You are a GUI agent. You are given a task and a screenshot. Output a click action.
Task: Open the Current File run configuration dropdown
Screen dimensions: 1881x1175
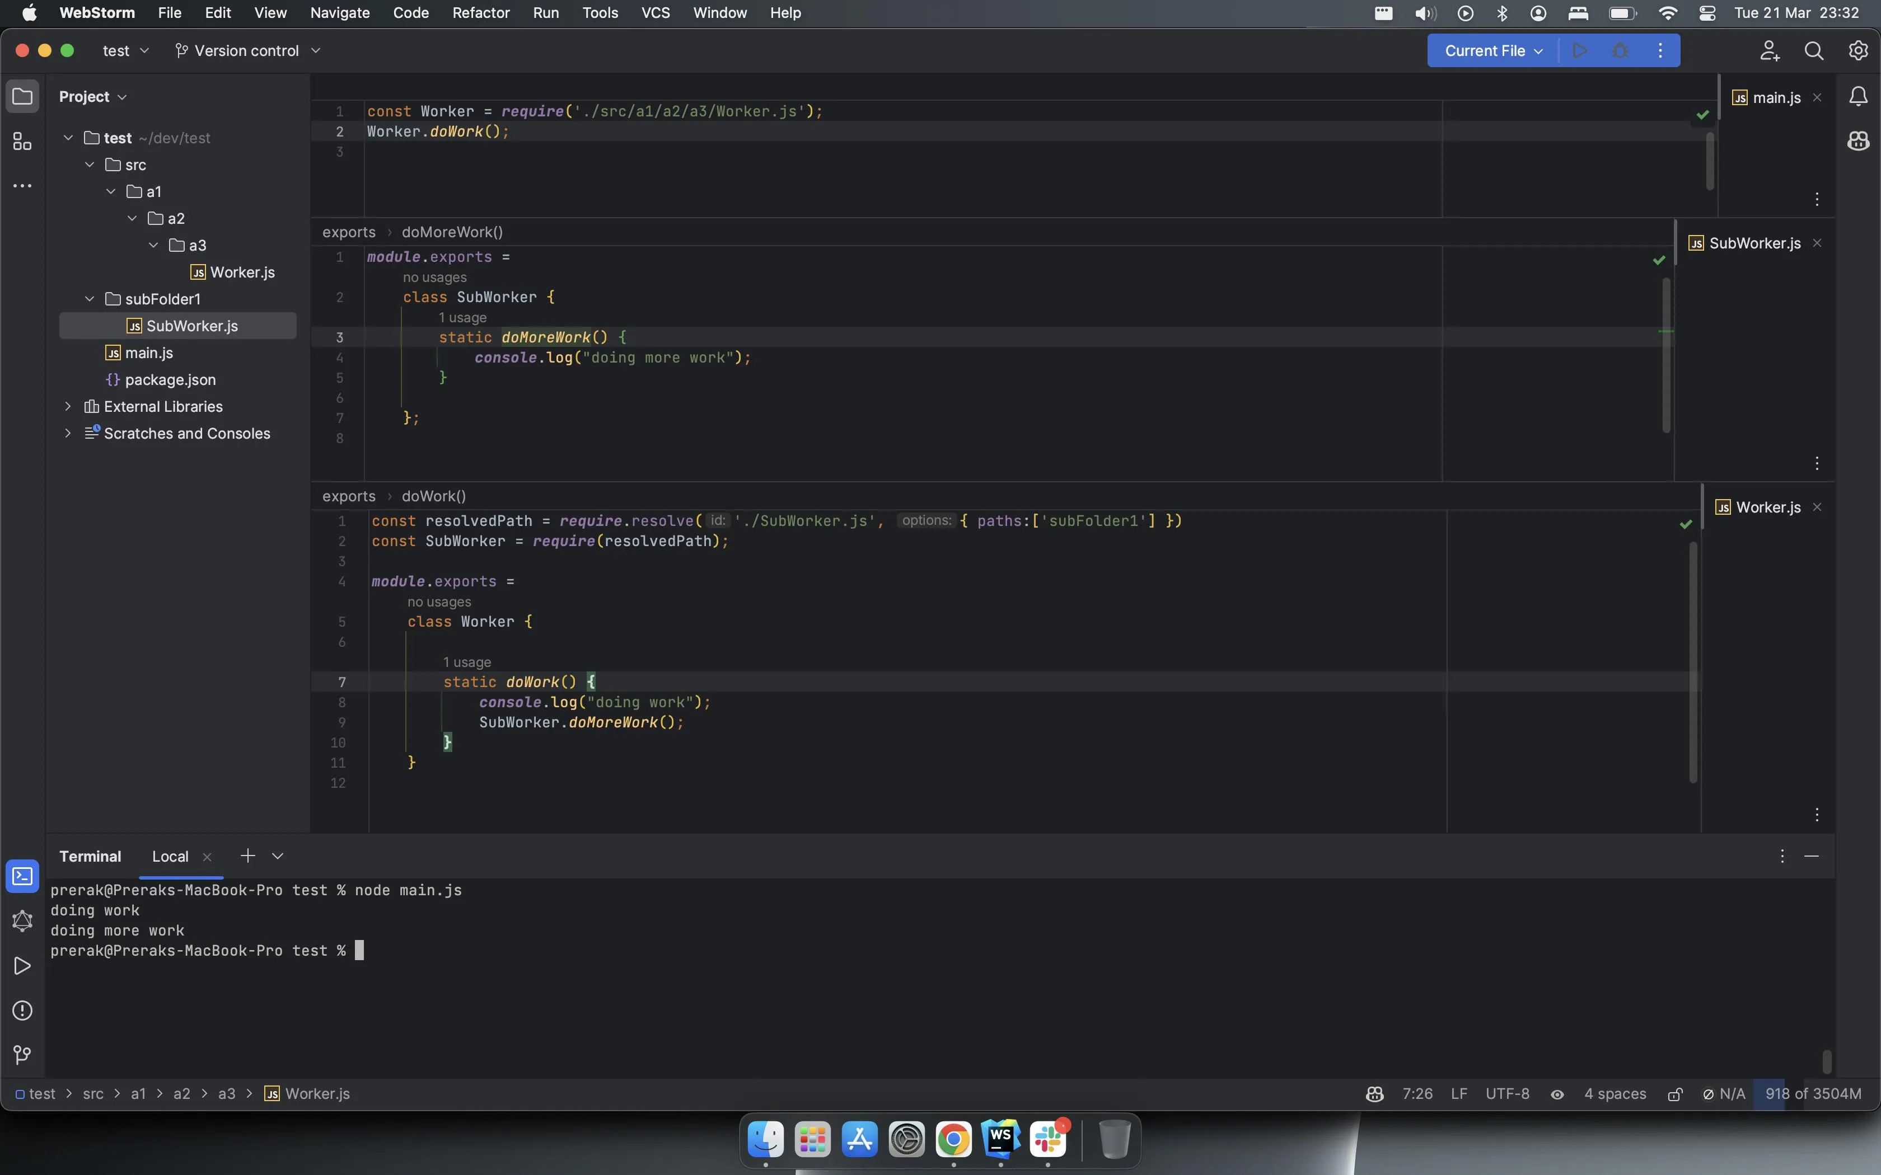click(1492, 50)
